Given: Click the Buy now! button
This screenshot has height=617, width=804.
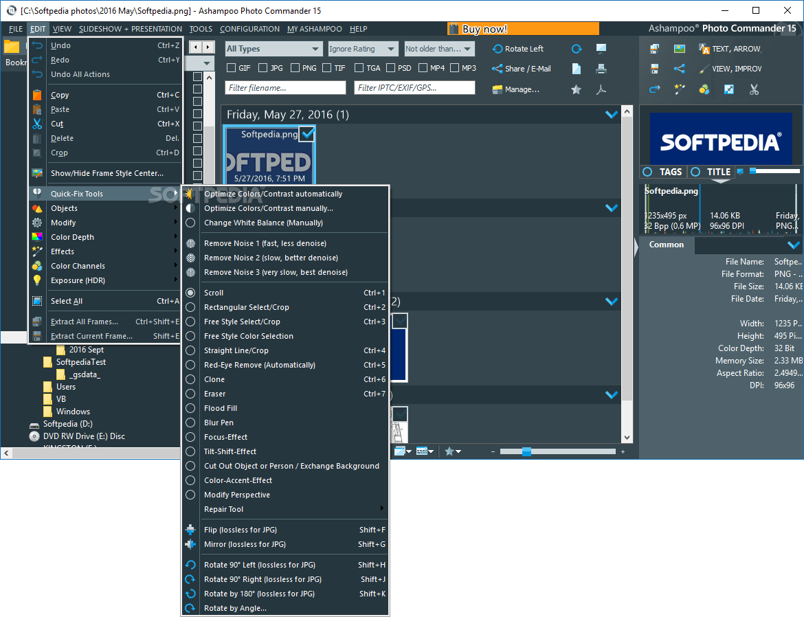Looking at the screenshot, I should click(x=523, y=29).
